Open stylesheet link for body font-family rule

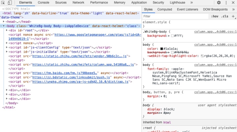pyautogui.click(x=215, y=65)
